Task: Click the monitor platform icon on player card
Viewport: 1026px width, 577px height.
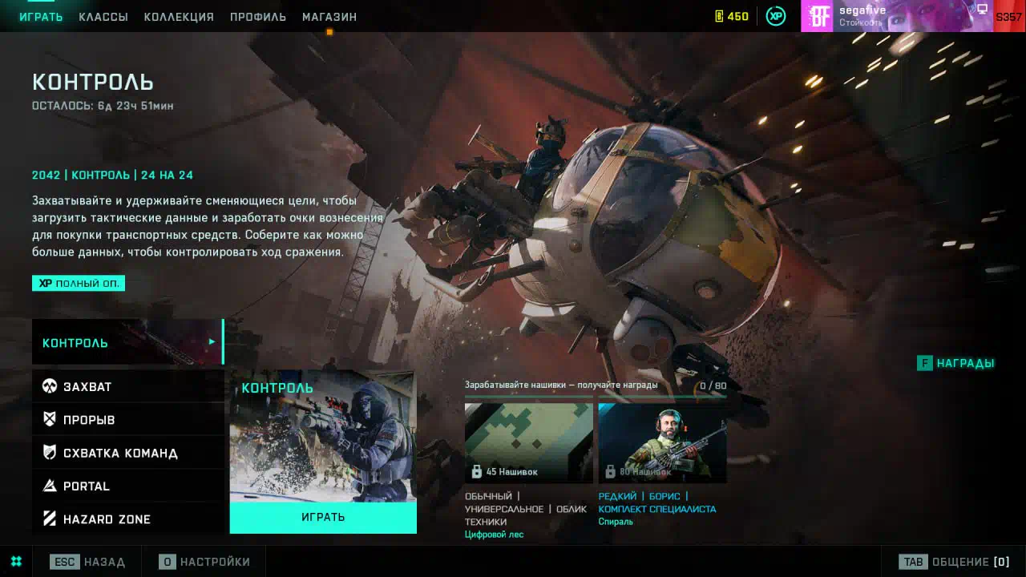Action: [x=981, y=9]
